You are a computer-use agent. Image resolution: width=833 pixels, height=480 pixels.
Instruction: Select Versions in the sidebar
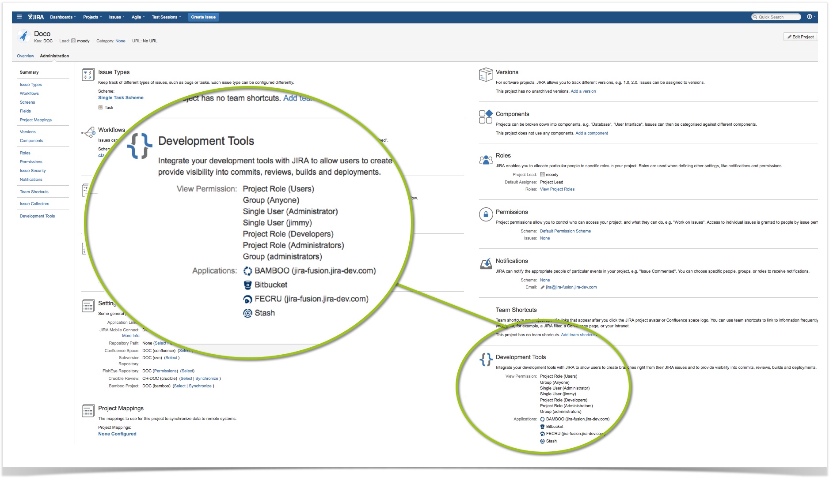tap(28, 132)
